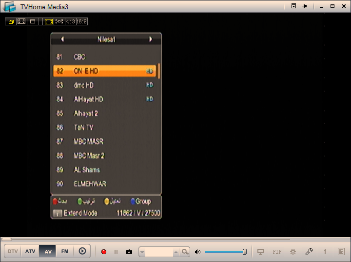Show information with the i icon
Screen dimensions: 351x262
coord(325,252)
